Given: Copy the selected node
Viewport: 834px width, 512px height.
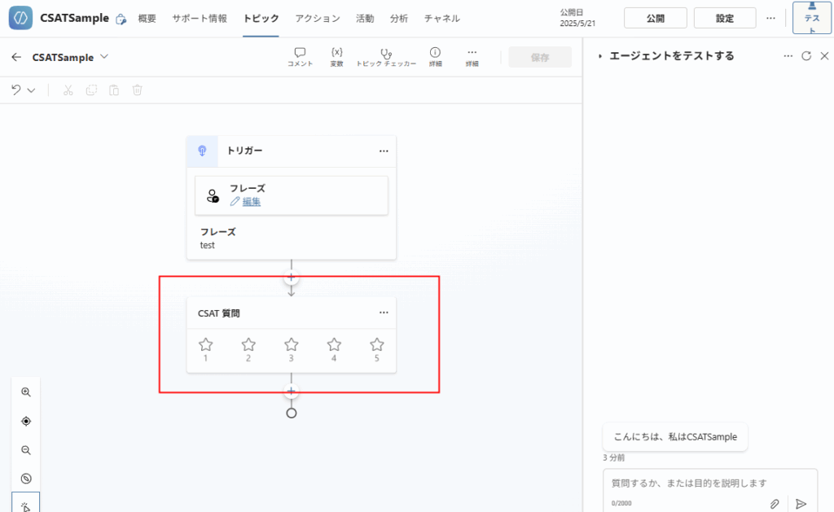Looking at the screenshot, I should pos(91,90).
